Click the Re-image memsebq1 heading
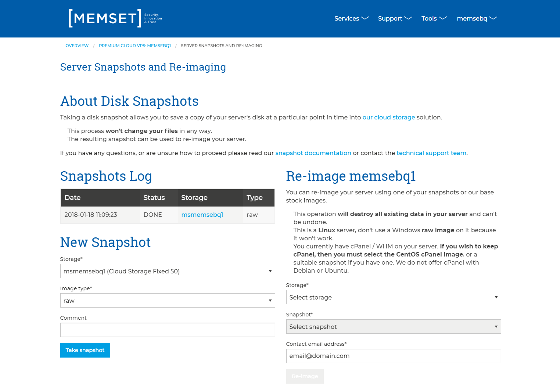 click(x=351, y=176)
